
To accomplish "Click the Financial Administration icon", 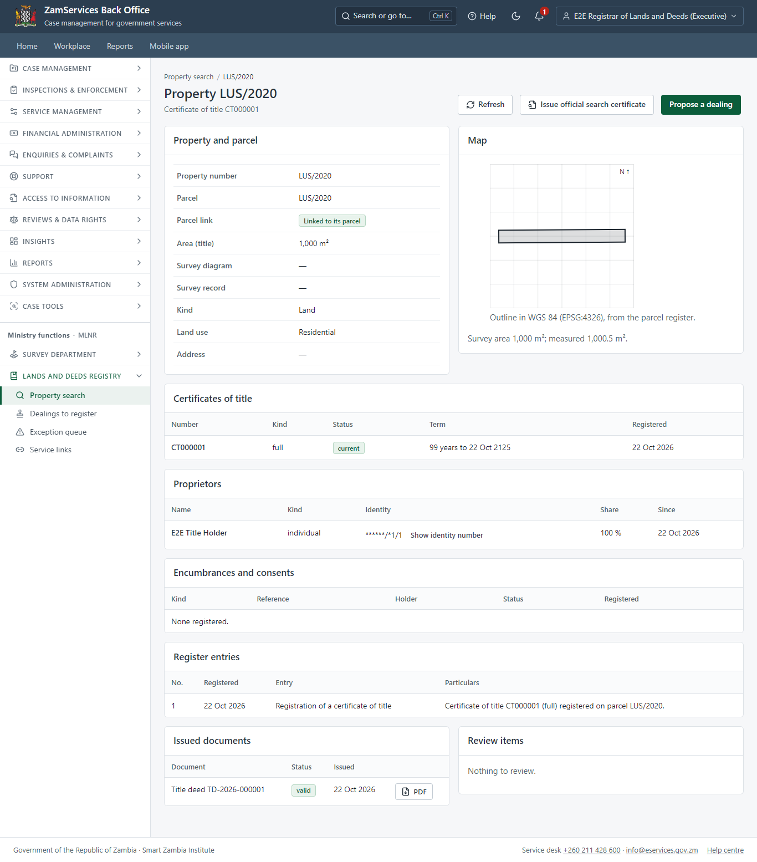I will click(14, 133).
